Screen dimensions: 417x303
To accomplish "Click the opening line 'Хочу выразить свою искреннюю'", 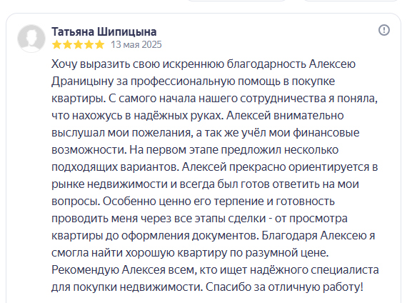I will click(x=138, y=64).
